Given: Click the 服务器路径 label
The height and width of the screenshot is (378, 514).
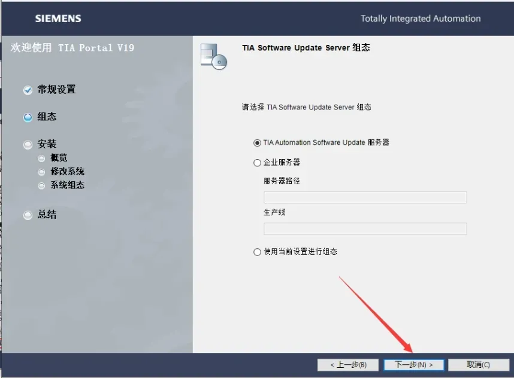Looking at the screenshot, I should [x=282, y=181].
